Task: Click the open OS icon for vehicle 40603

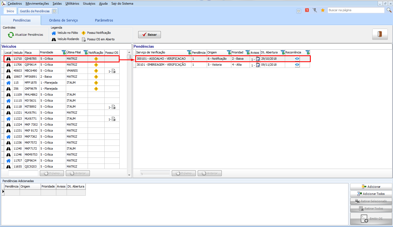Action: [113, 71]
